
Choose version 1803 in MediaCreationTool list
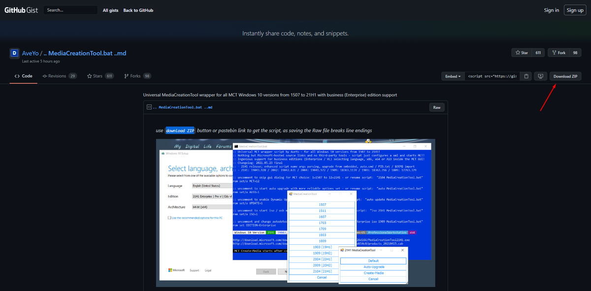(x=322, y=235)
